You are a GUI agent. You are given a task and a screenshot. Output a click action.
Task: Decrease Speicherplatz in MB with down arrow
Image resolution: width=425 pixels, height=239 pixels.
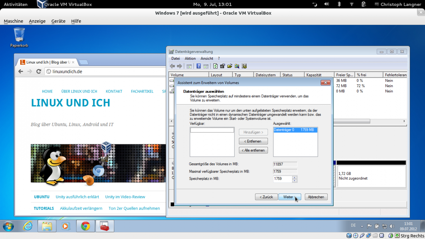pyautogui.click(x=295, y=181)
